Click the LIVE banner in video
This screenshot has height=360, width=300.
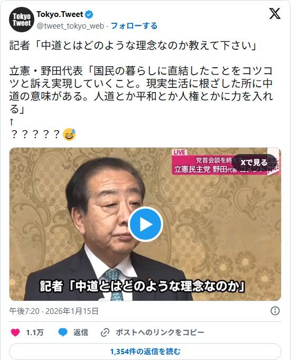[x=180, y=152]
